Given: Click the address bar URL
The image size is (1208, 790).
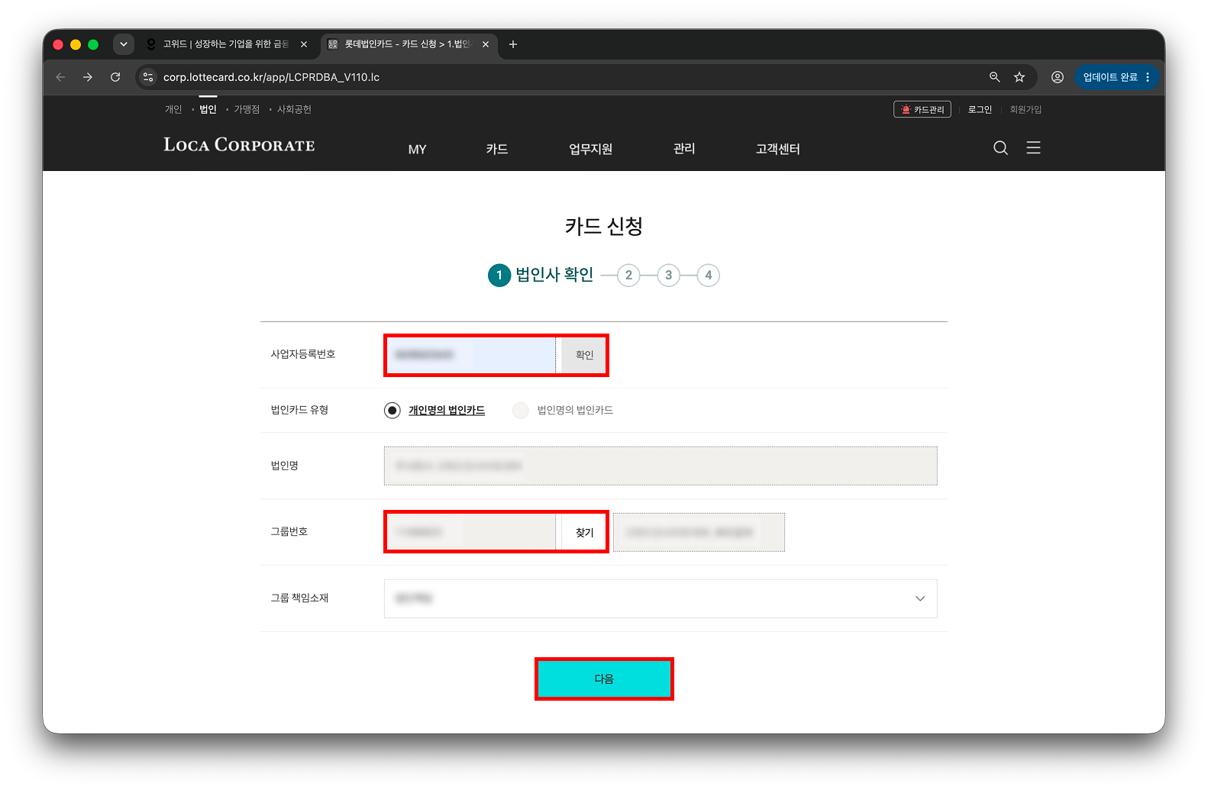Looking at the screenshot, I should click(271, 77).
